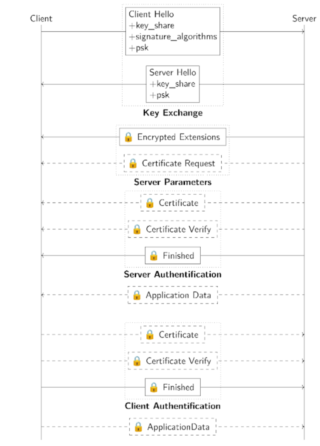The height and width of the screenshot is (446, 320).
Task: Select the Client Hello message box
Action: (x=173, y=31)
